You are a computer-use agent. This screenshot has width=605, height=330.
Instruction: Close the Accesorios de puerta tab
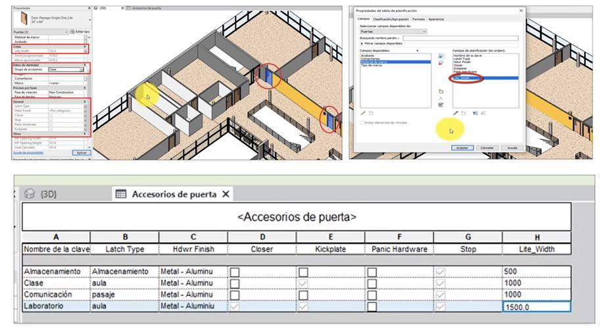226,194
